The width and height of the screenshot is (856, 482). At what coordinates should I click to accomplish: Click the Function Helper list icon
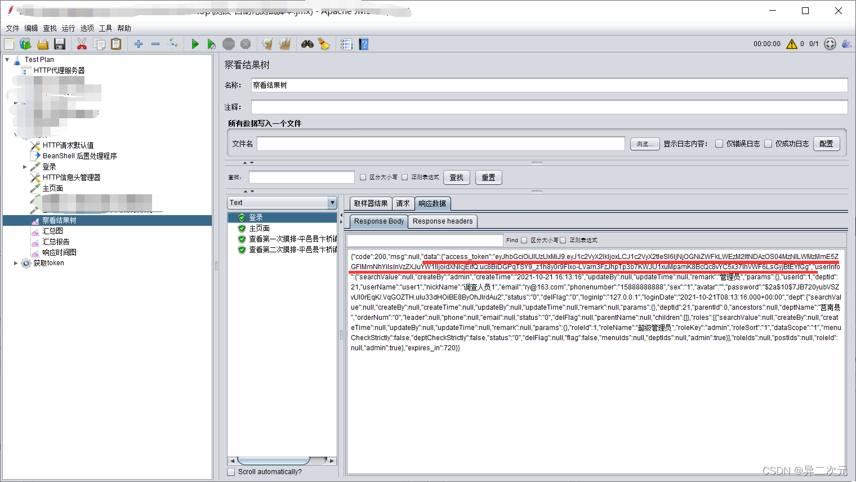[346, 44]
